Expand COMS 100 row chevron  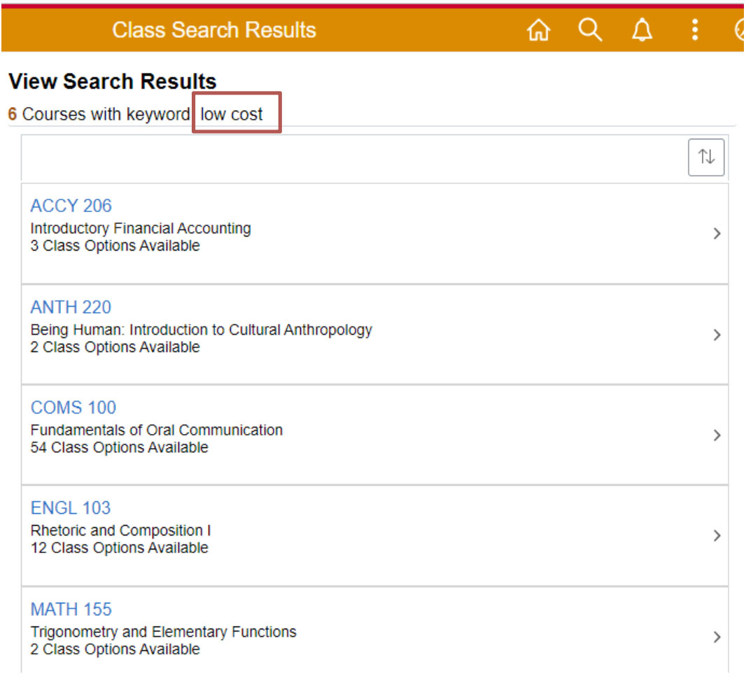717,435
